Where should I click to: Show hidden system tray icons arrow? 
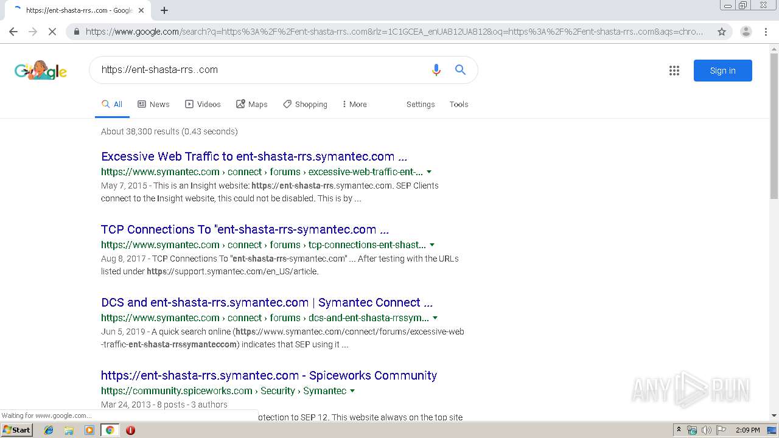(679, 430)
